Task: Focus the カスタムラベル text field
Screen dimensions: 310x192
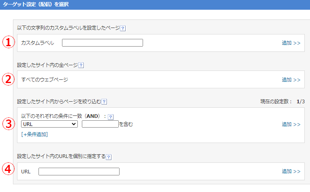Action: 102,43
